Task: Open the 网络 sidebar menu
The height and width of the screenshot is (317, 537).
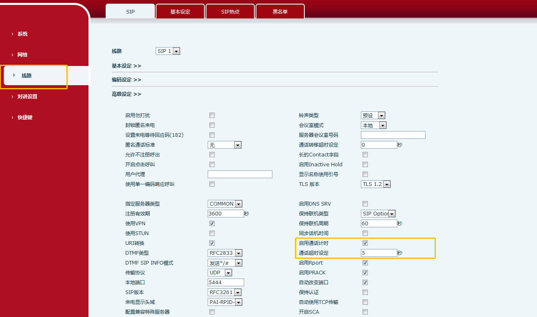Action: tap(23, 55)
